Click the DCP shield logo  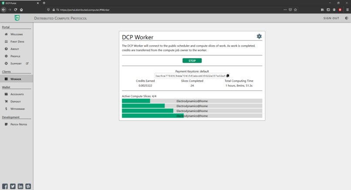tap(17, 18)
